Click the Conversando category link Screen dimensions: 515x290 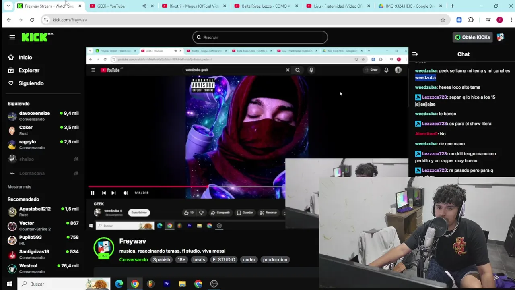tap(134, 260)
